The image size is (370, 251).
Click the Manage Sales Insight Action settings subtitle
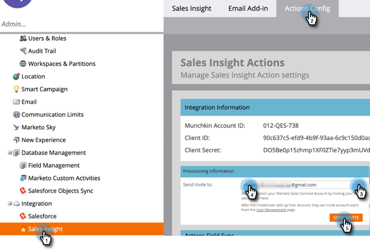pyautogui.click(x=245, y=75)
